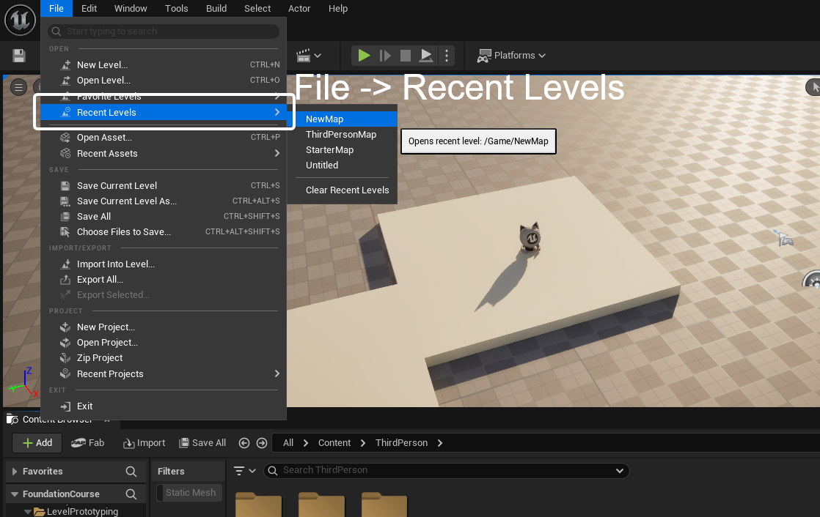Image resolution: width=820 pixels, height=517 pixels.
Task: Open the Build menu
Action: coord(216,8)
